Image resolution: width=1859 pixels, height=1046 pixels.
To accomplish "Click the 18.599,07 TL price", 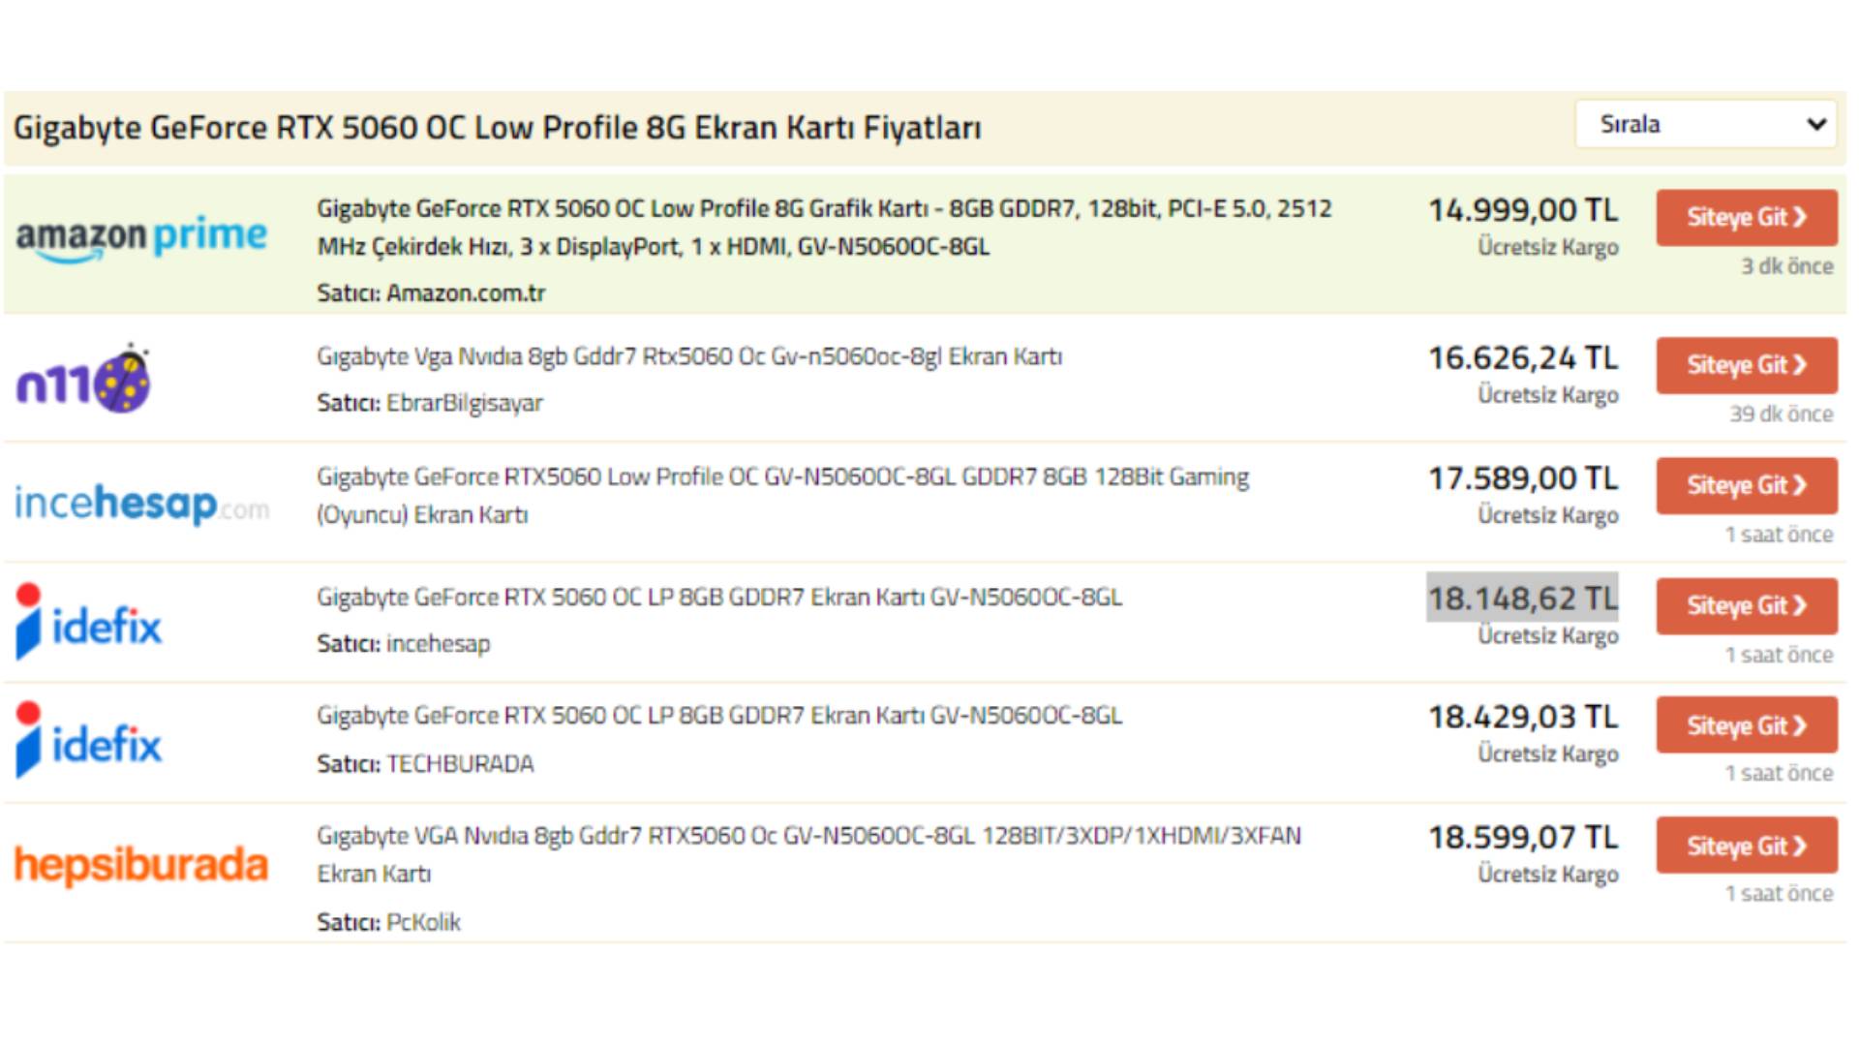I will (1523, 838).
